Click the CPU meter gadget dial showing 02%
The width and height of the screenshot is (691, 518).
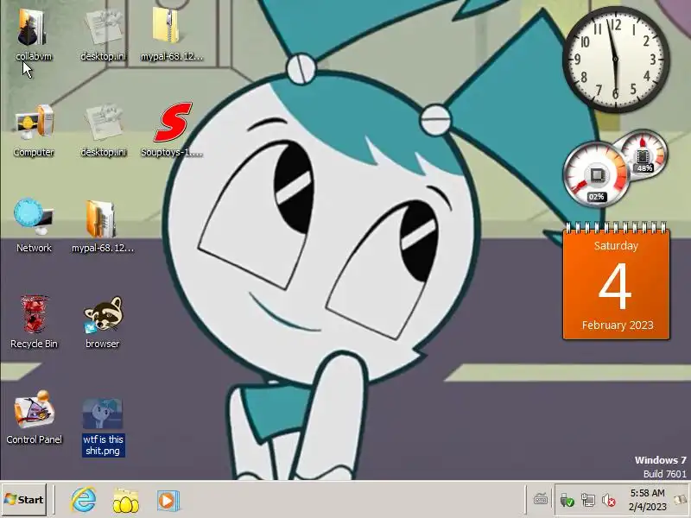[x=597, y=174]
